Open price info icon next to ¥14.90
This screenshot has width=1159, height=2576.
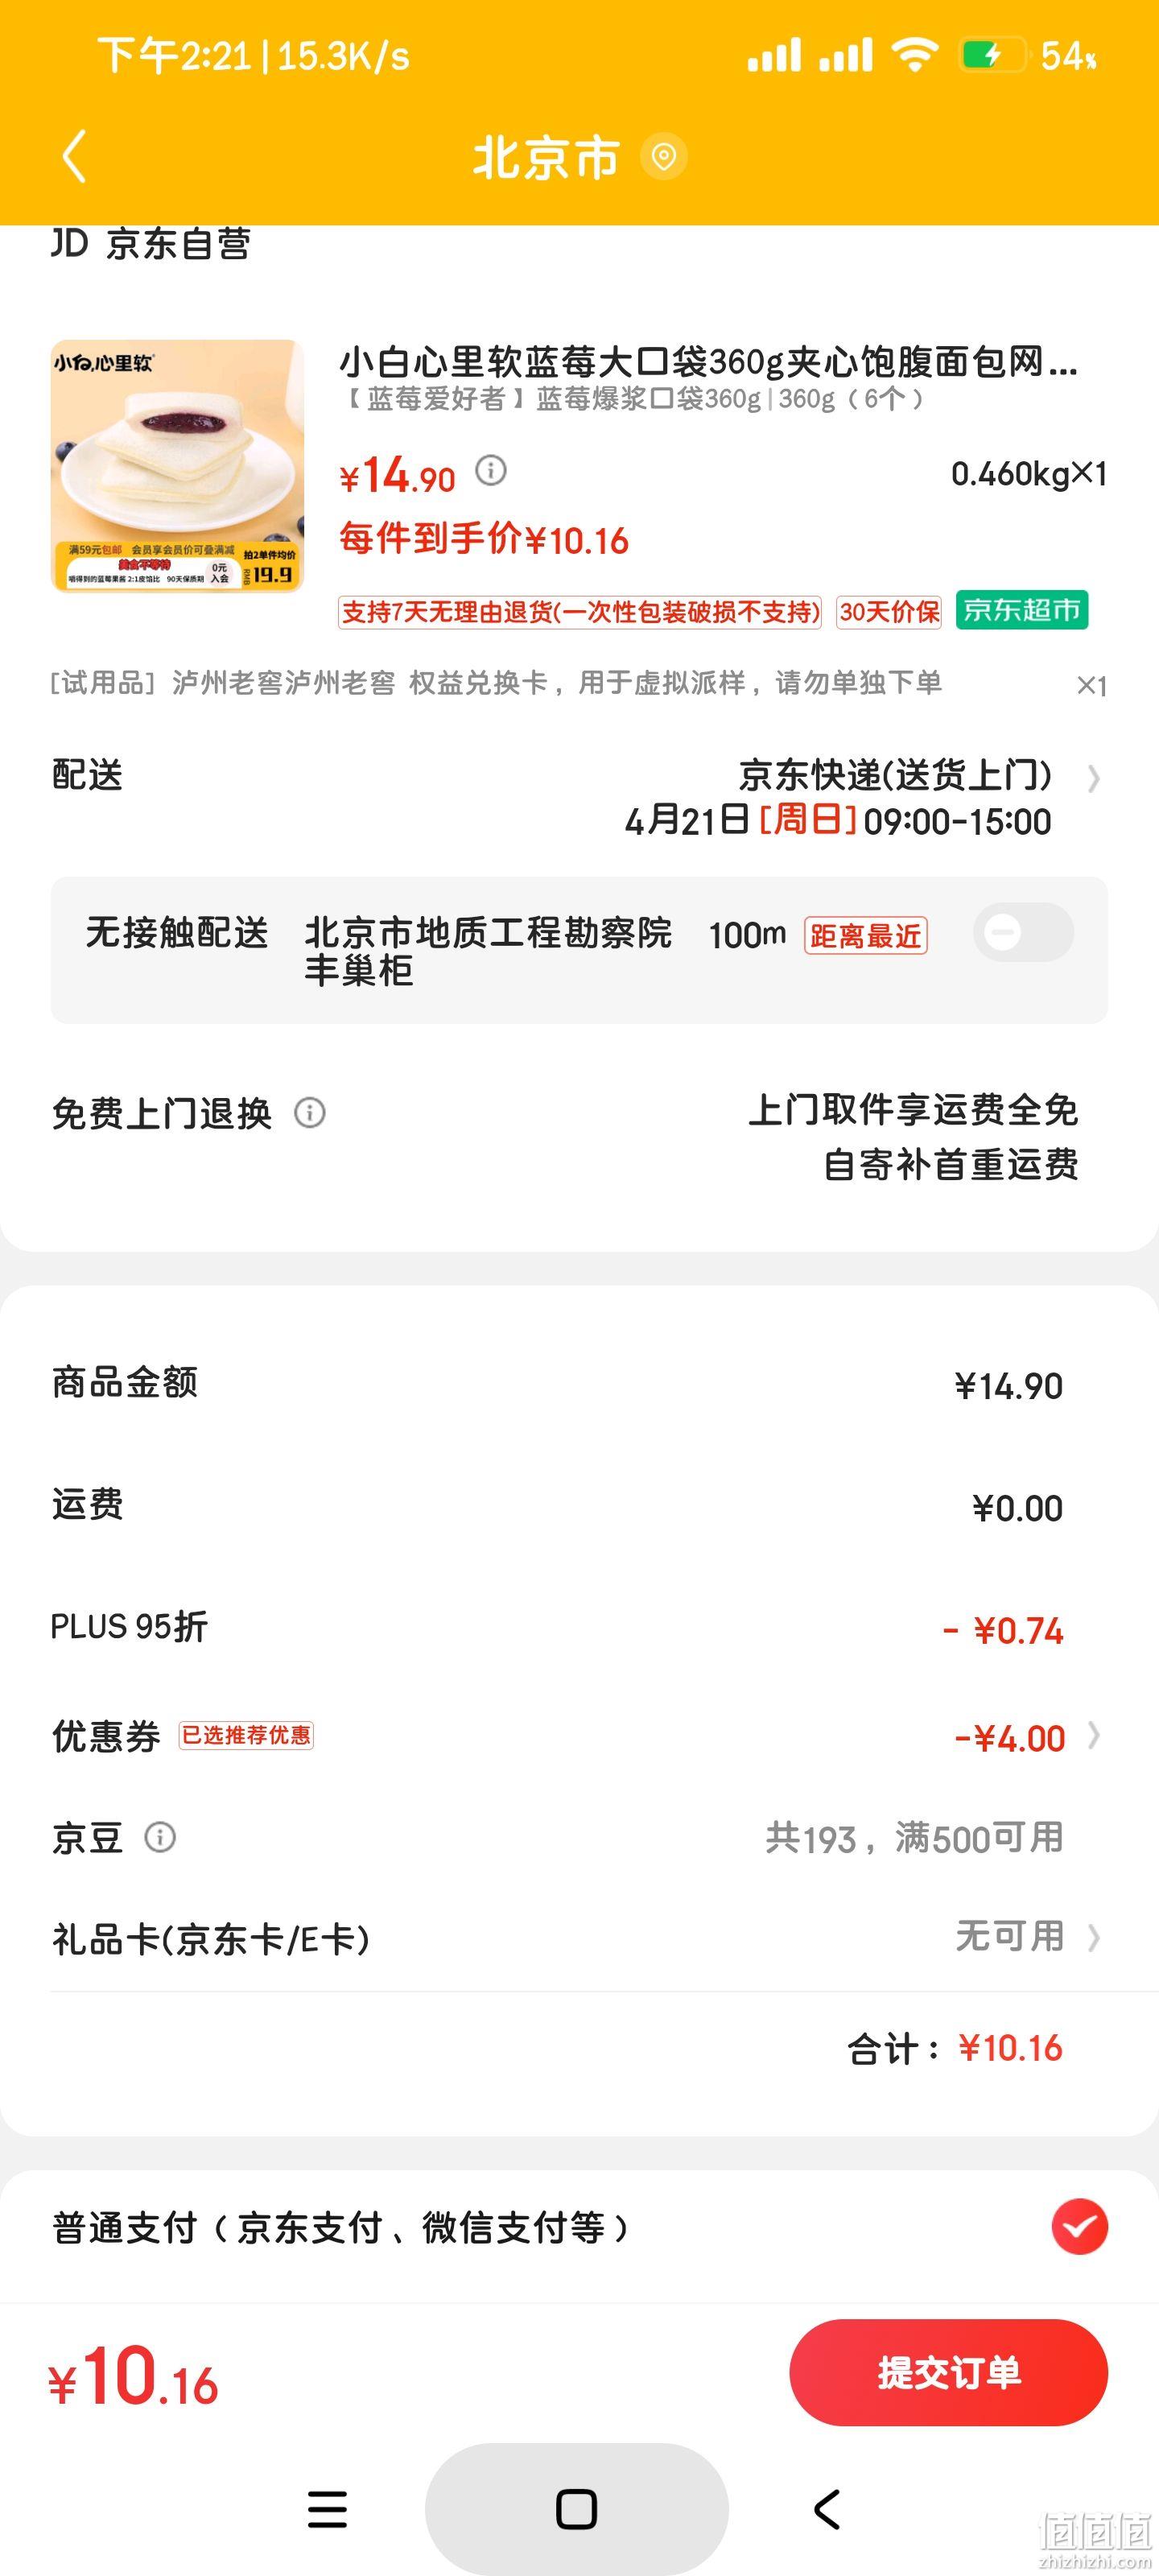[x=490, y=469]
